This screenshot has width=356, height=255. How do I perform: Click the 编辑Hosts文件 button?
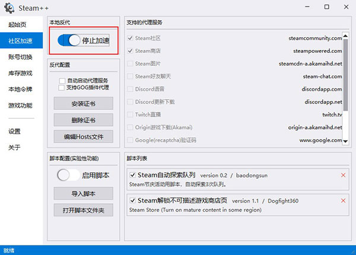[x=83, y=137]
